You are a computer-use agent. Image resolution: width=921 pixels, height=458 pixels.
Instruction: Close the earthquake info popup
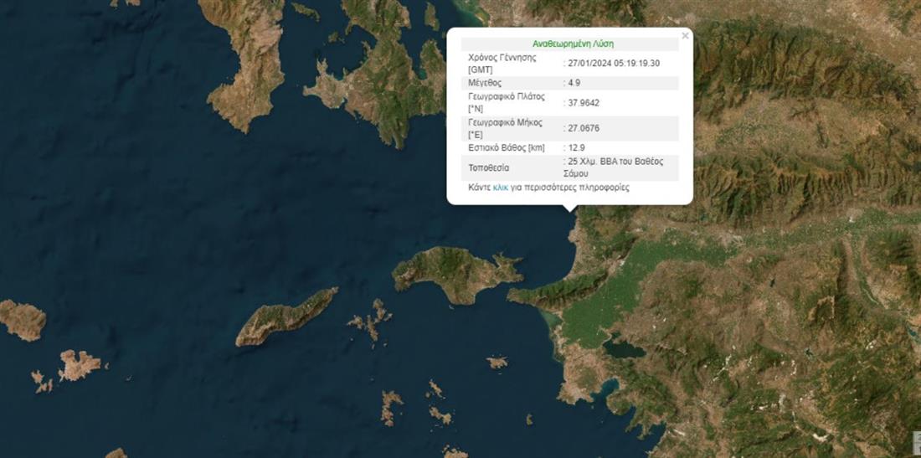pos(685,36)
